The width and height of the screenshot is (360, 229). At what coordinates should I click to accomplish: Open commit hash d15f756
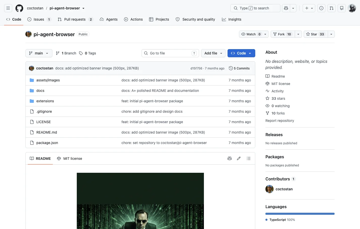(x=196, y=68)
